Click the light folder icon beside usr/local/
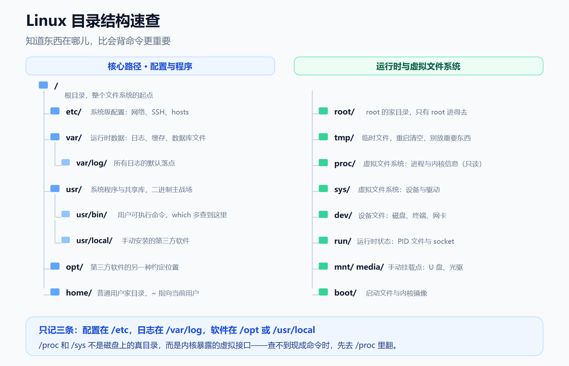 (66, 240)
